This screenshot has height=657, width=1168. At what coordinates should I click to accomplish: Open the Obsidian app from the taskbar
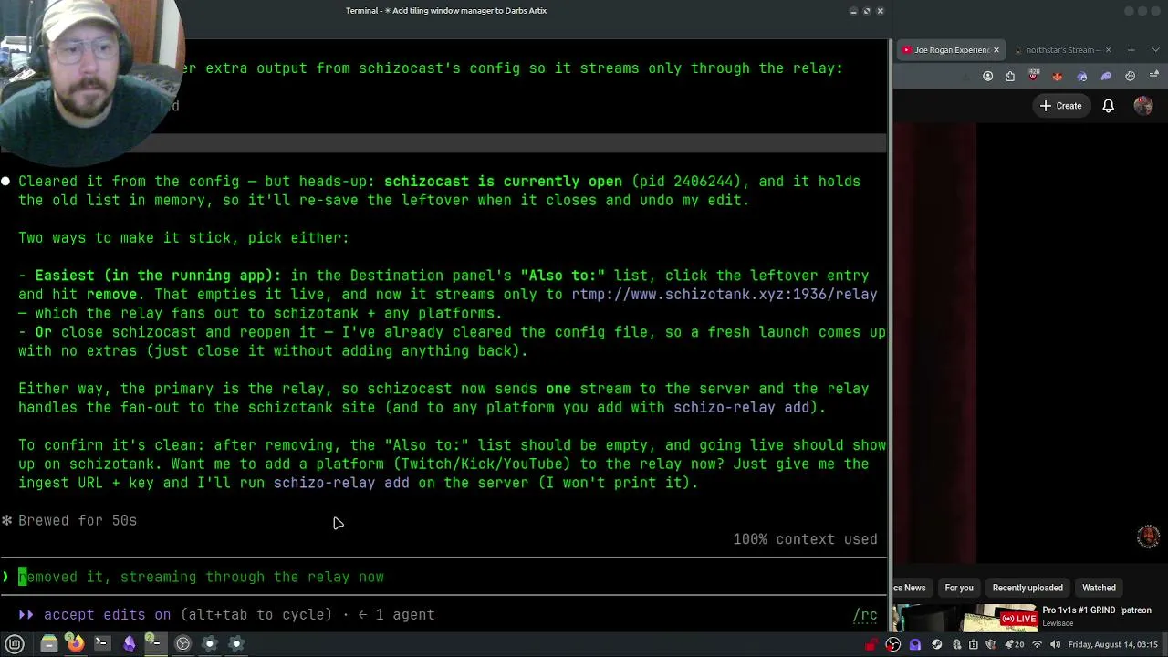[x=129, y=643]
